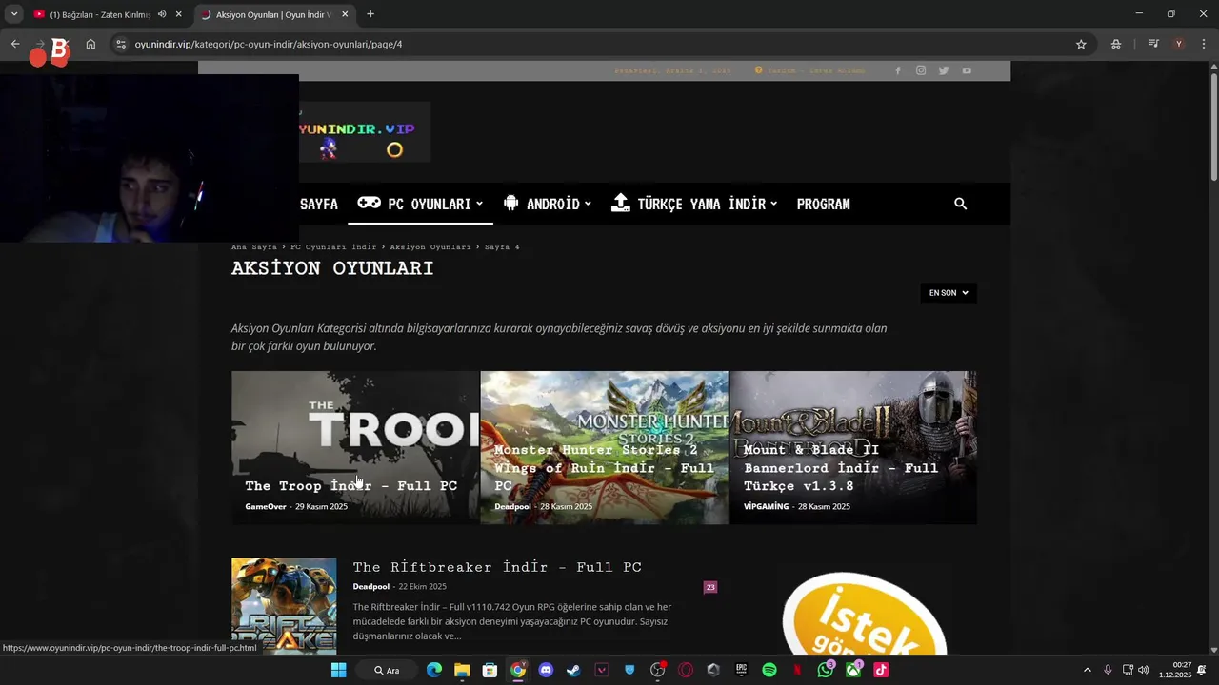
Task: Open the browser extensions menu
Action: [1115, 44]
